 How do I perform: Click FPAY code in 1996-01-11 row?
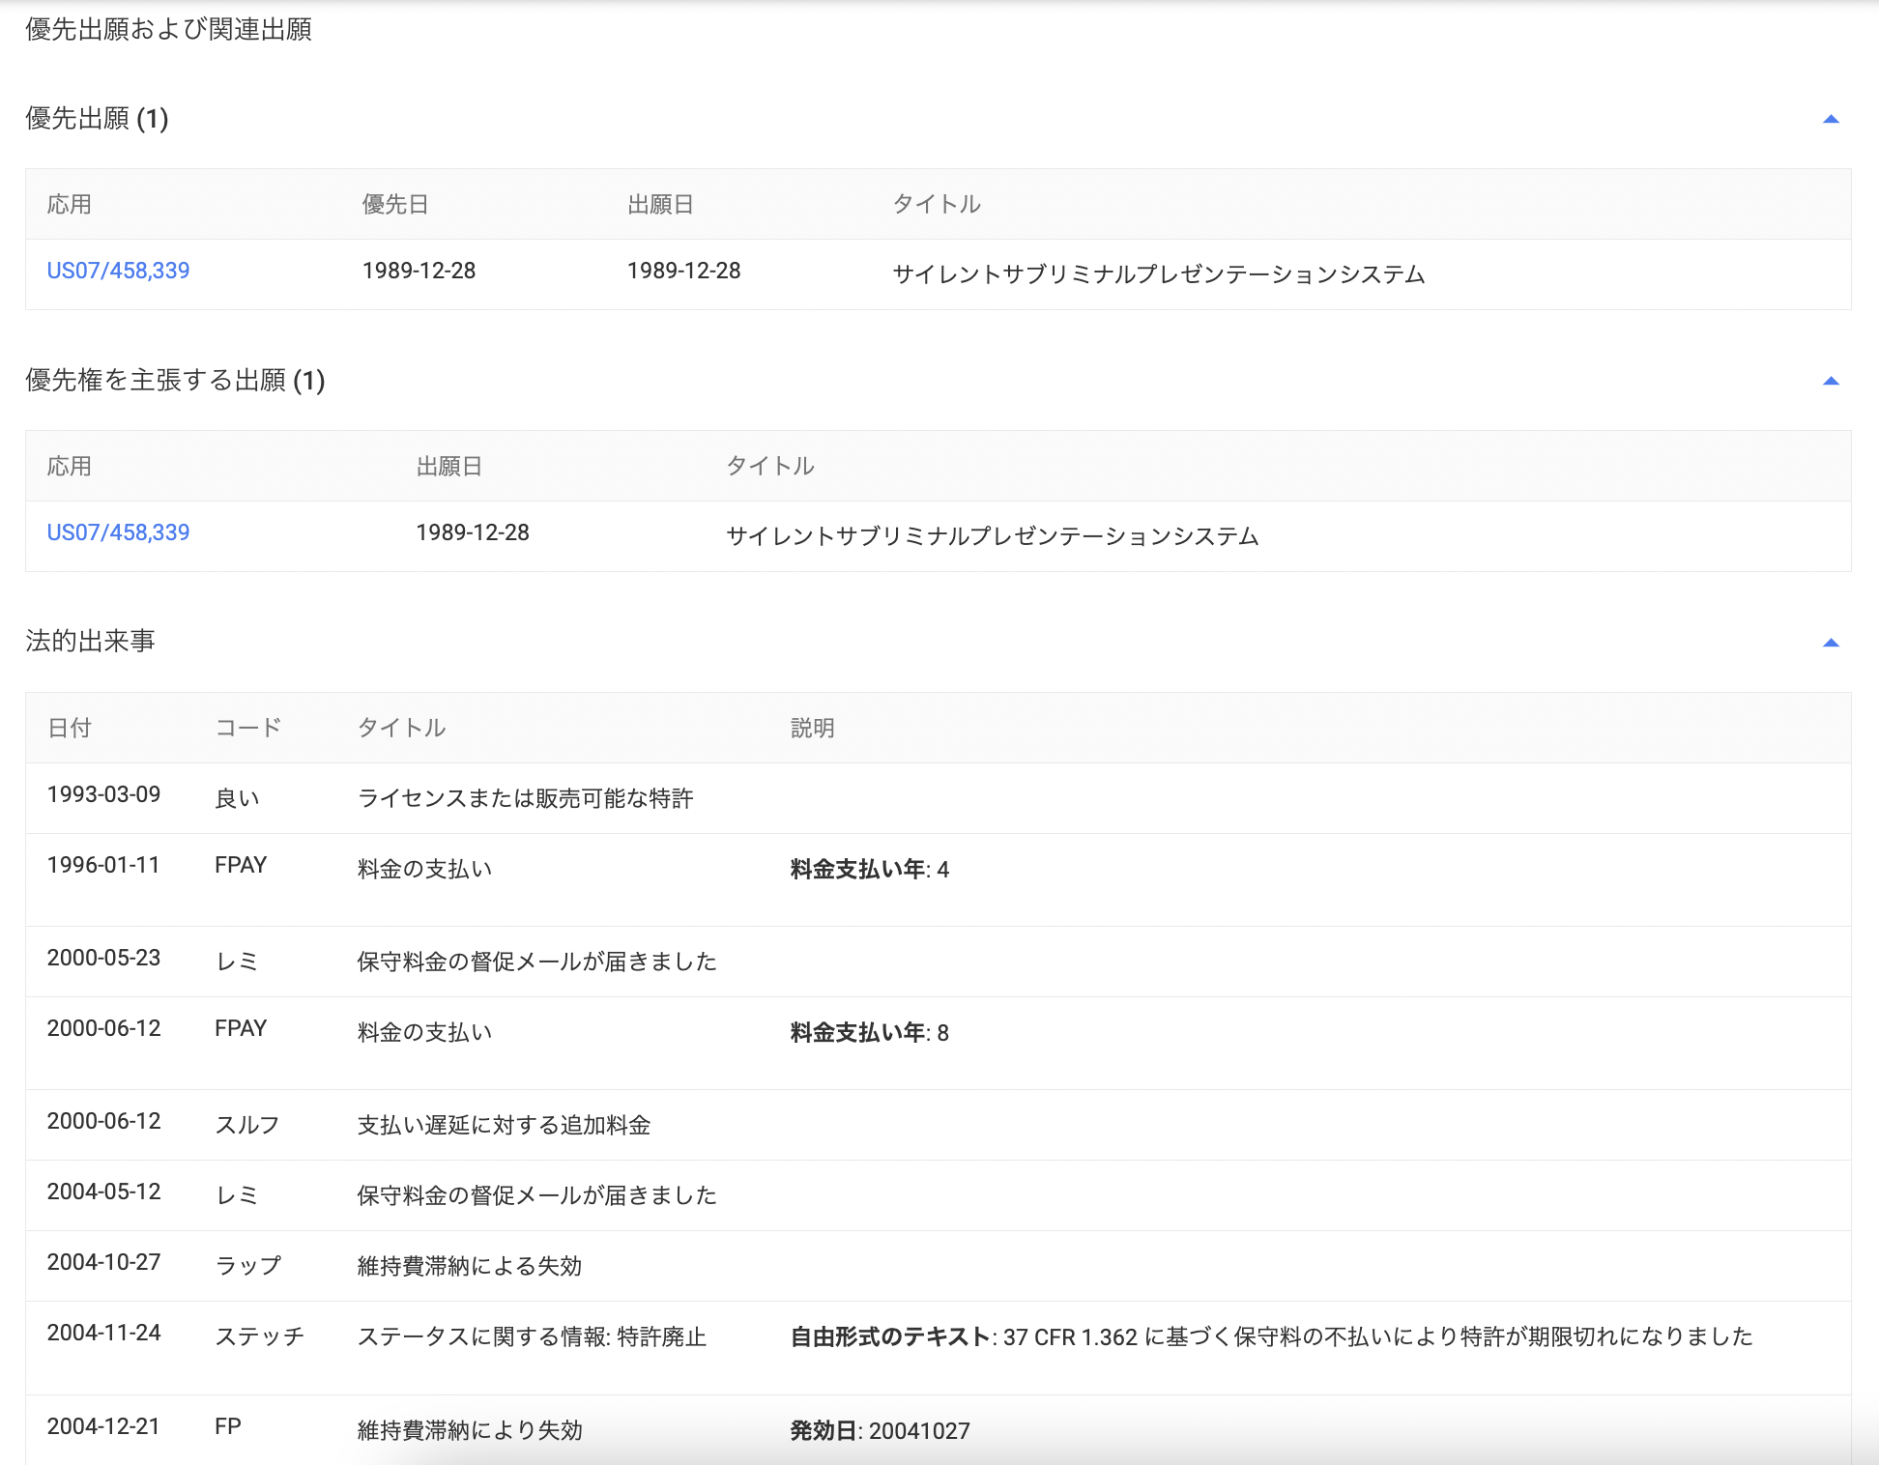pos(241,865)
